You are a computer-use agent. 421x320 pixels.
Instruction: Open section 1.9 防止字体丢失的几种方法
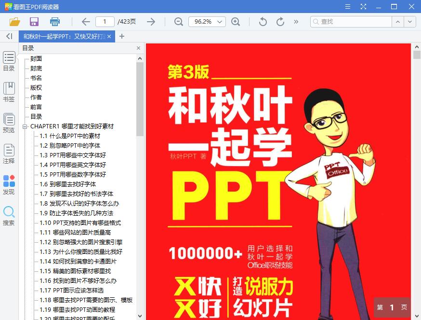76,213
